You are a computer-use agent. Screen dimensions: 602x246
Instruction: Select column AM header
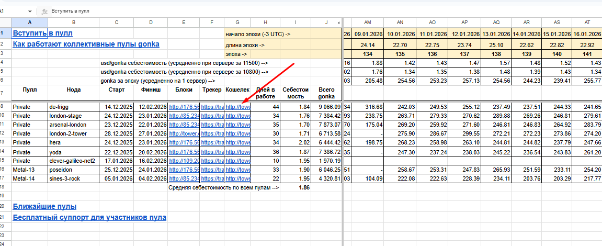[367, 23]
